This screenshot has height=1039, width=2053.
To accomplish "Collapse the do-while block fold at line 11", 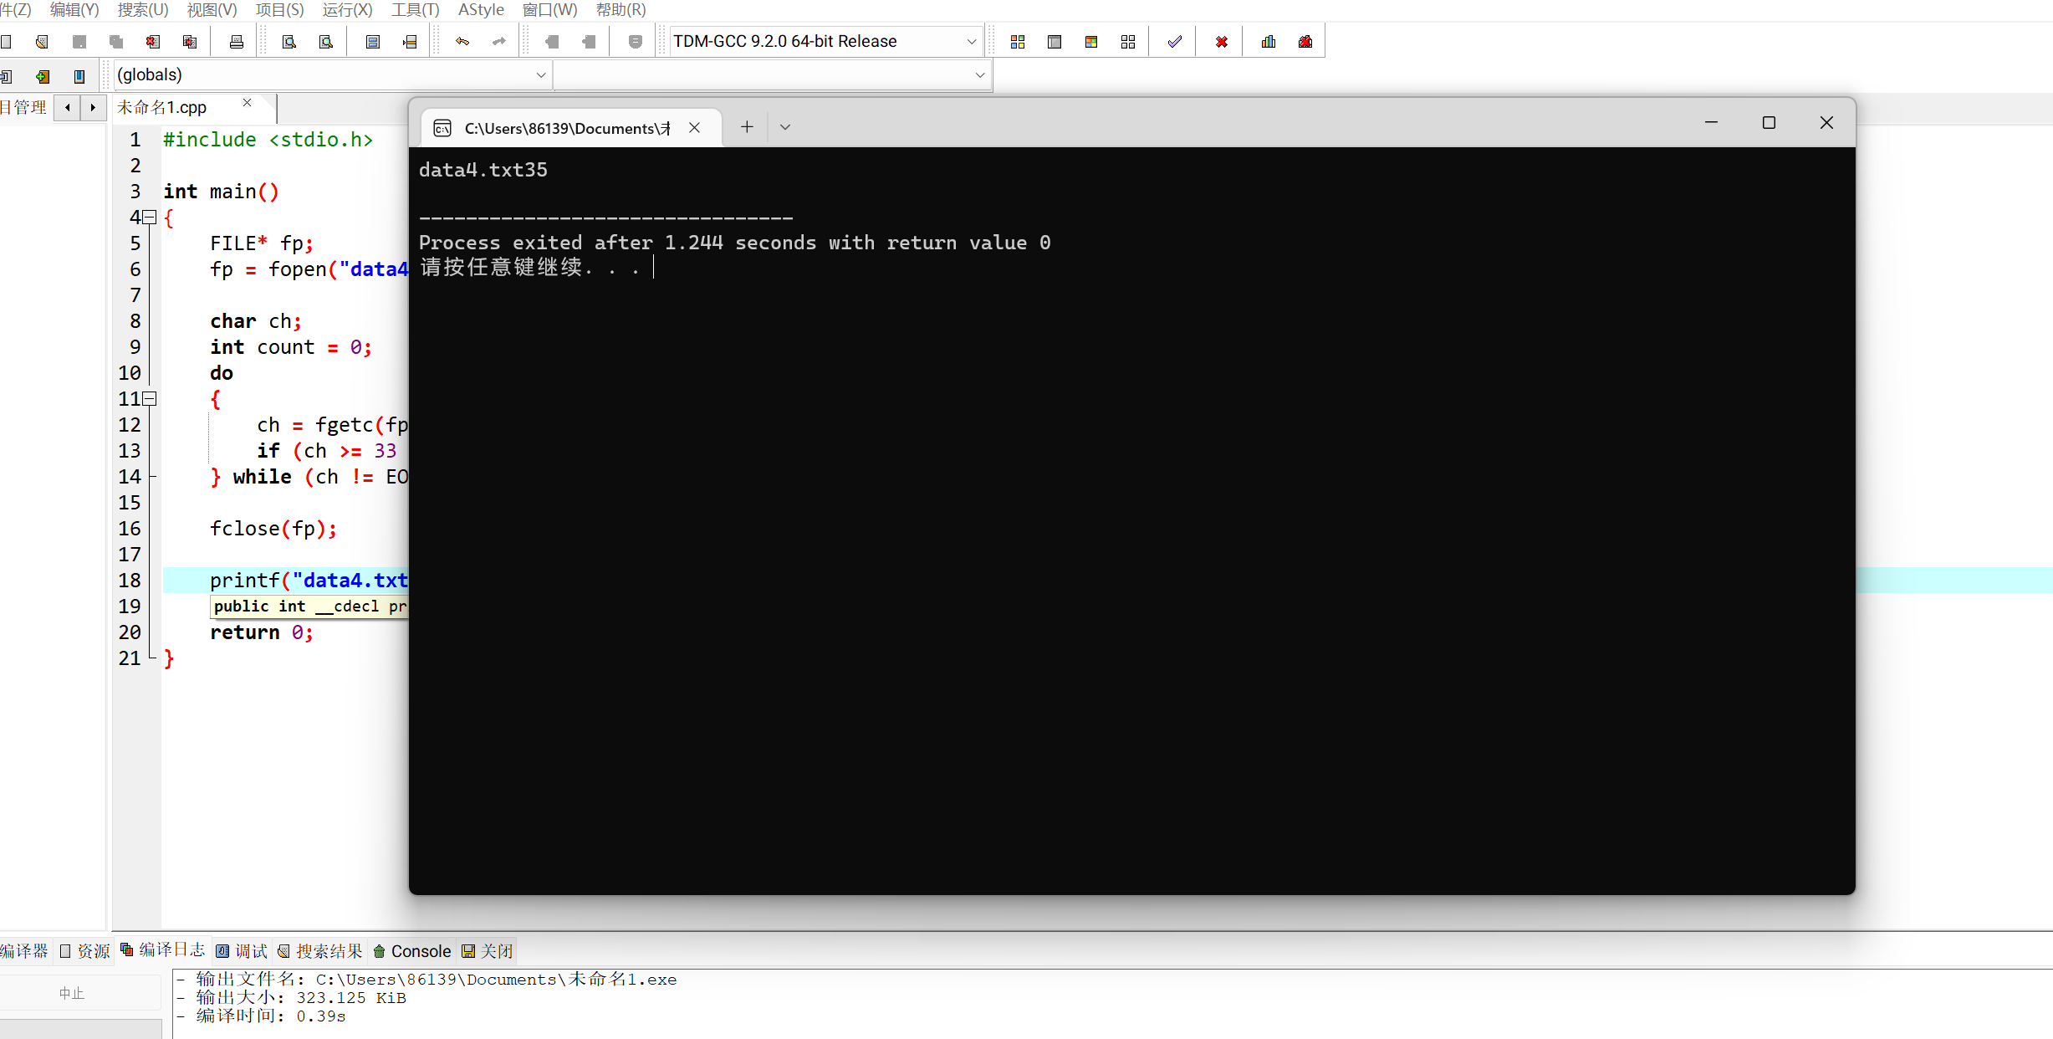I will tap(150, 399).
